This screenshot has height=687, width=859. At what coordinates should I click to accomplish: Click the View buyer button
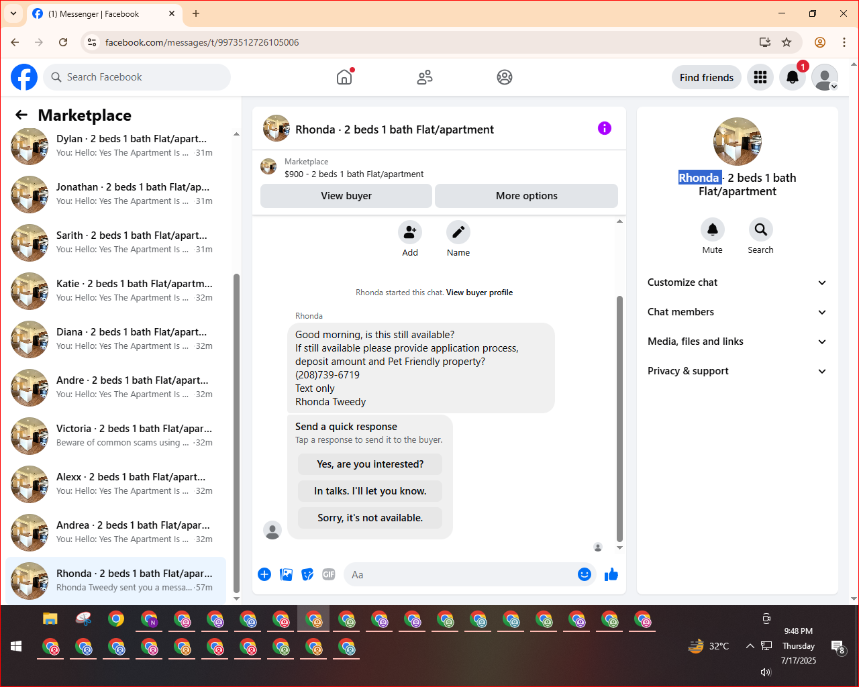tap(346, 196)
